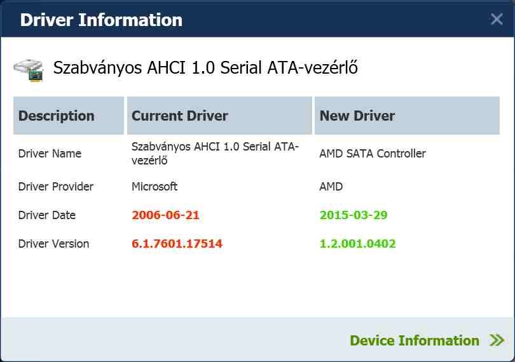This screenshot has width=515, height=362.
Task: Select the Driver Provider row label
Action: (x=56, y=187)
